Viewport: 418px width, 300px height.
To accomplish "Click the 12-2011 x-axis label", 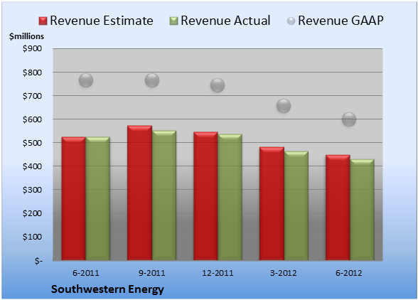I will click(x=218, y=273).
